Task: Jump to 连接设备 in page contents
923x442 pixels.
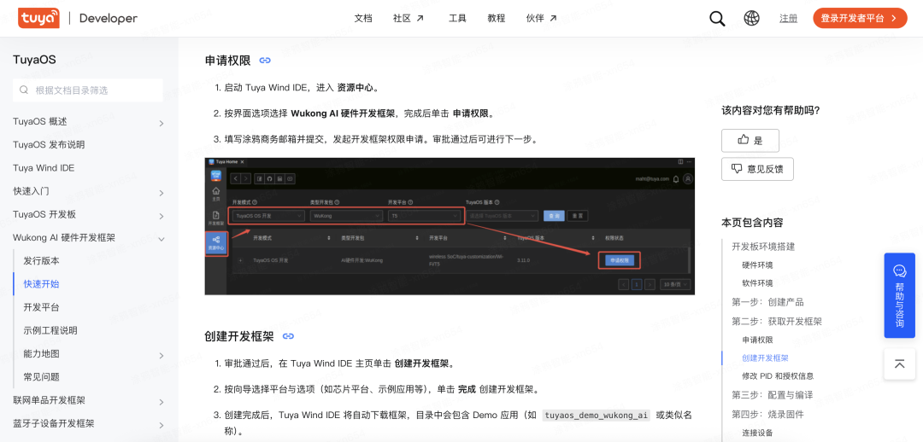Action: click(x=757, y=433)
